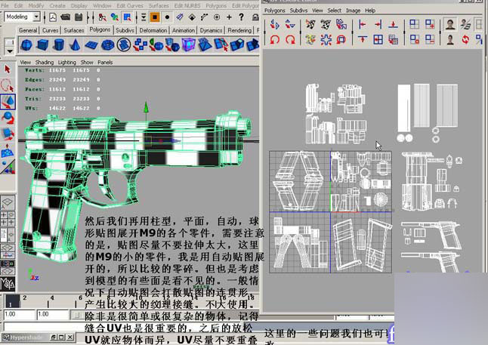Click the blue grid snap UVs icon

(x=378, y=39)
